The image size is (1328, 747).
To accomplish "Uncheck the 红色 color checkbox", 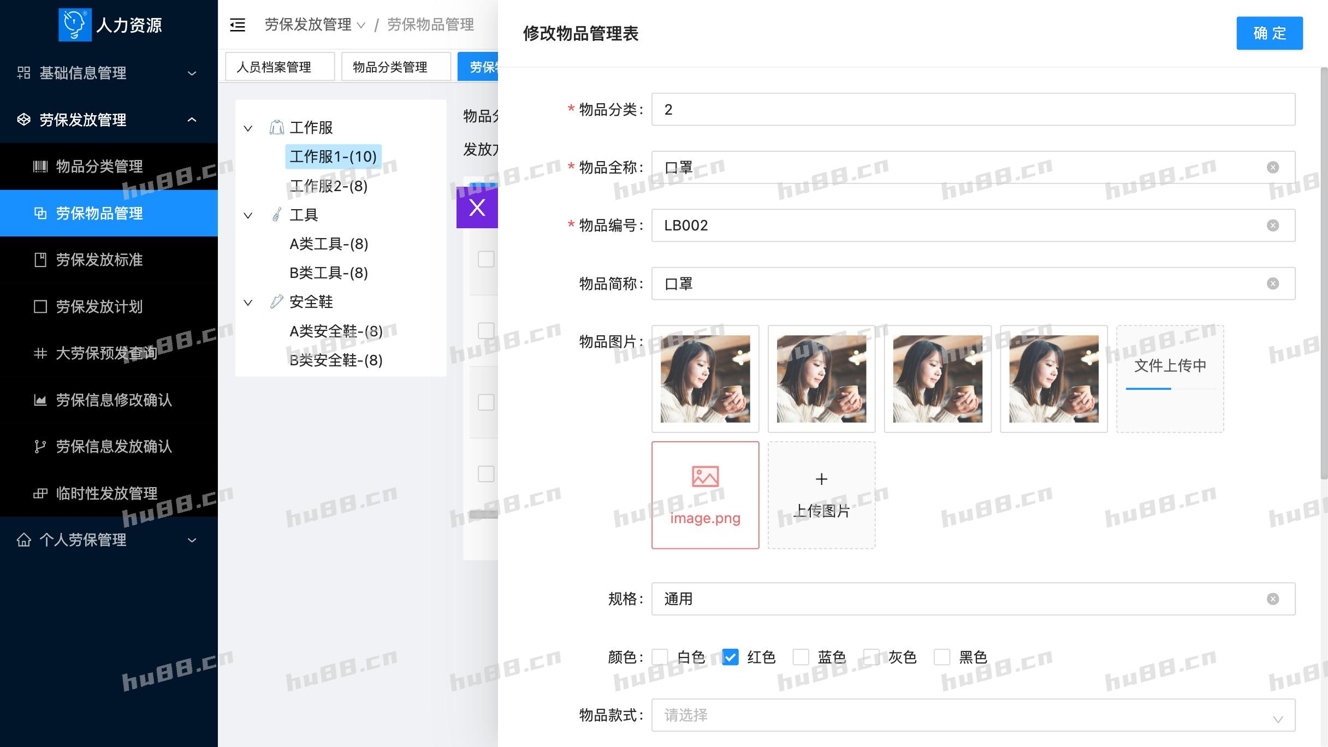I will pos(730,657).
